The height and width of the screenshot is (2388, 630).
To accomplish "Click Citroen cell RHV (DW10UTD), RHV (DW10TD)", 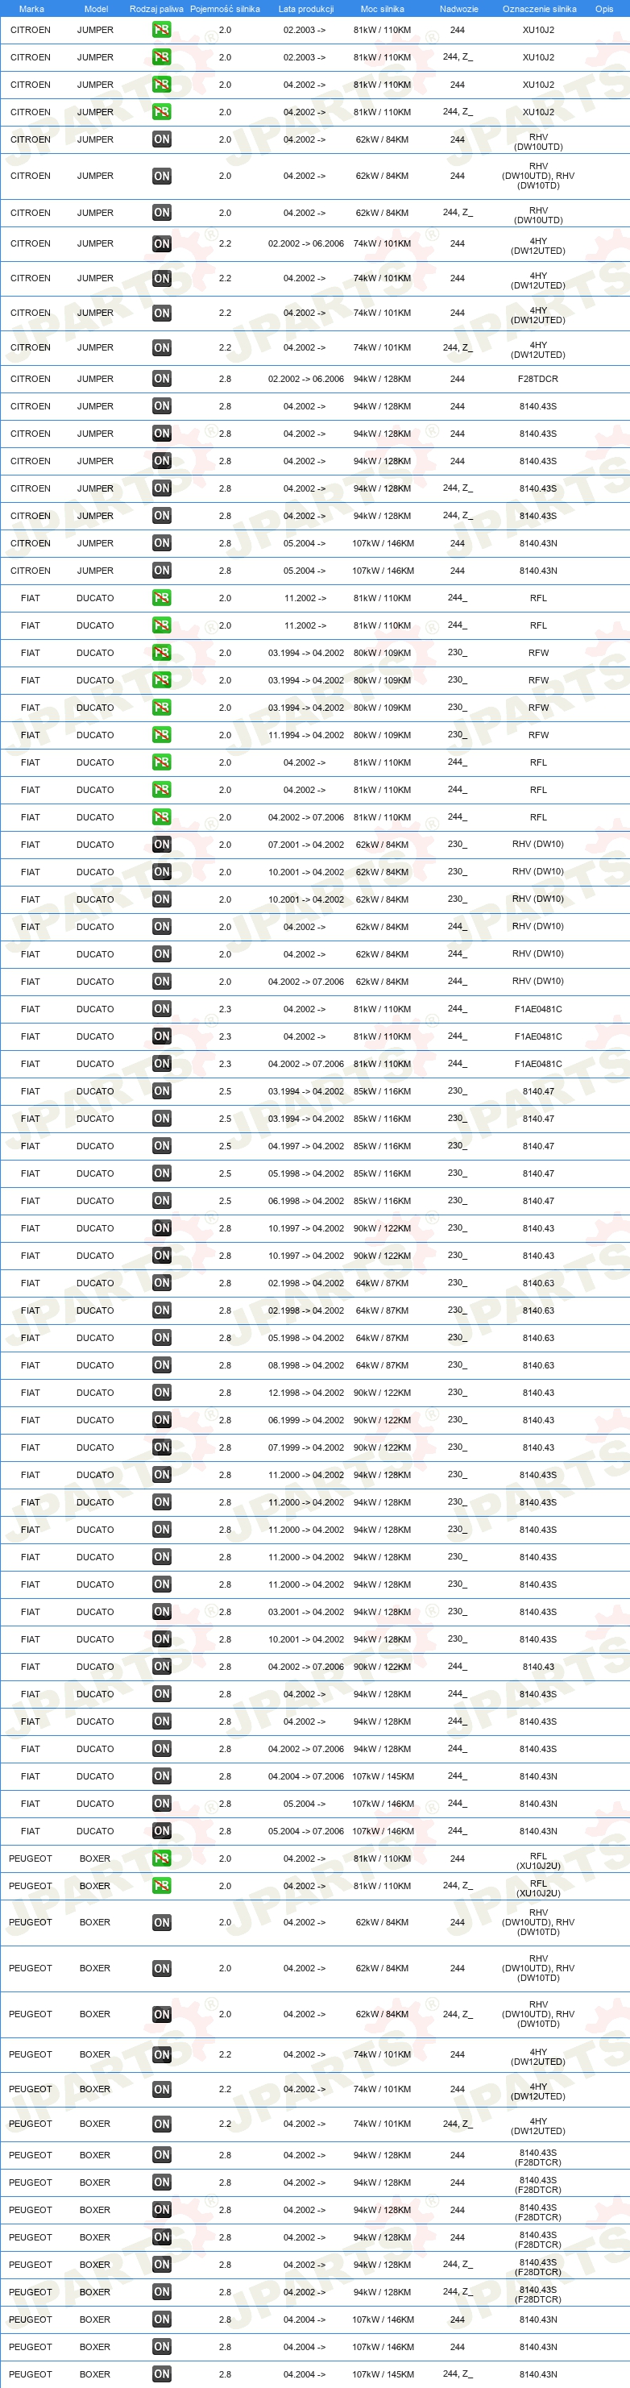I will (x=538, y=175).
